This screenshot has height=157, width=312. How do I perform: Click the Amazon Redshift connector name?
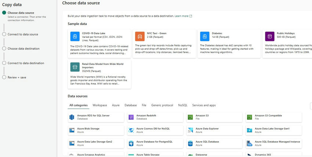[146, 116]
